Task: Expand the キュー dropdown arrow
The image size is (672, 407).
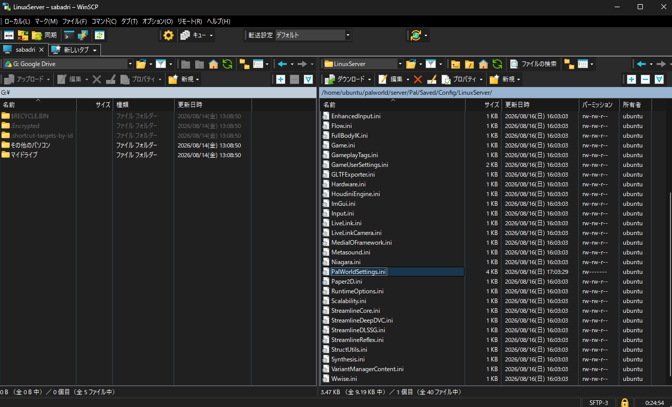Action: [x=211, y=35]
